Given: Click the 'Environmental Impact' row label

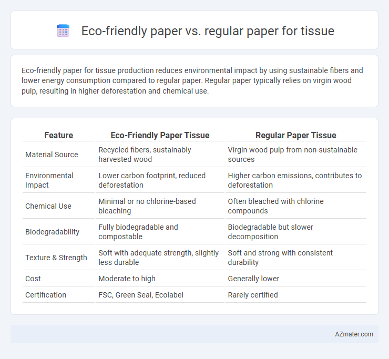Looking at the screenshot, I should pos(49,180).
